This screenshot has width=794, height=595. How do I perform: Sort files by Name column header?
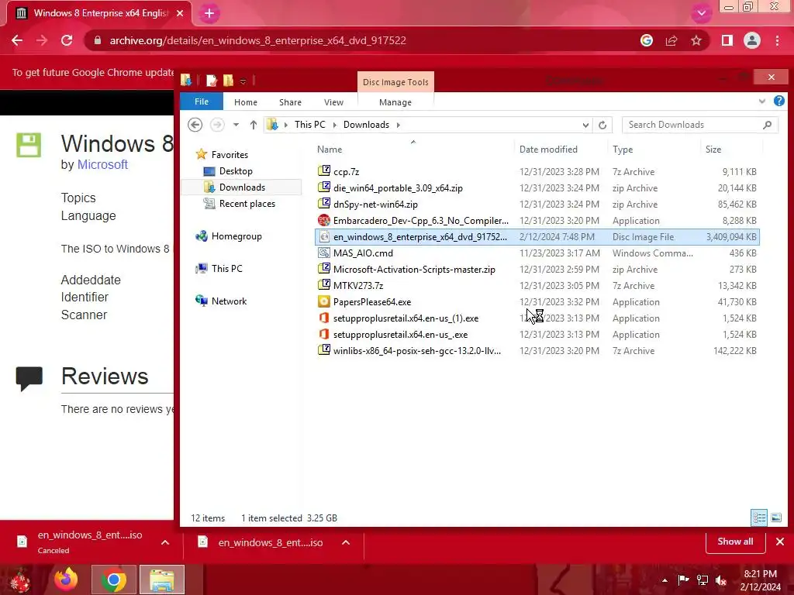coord(330,150)
